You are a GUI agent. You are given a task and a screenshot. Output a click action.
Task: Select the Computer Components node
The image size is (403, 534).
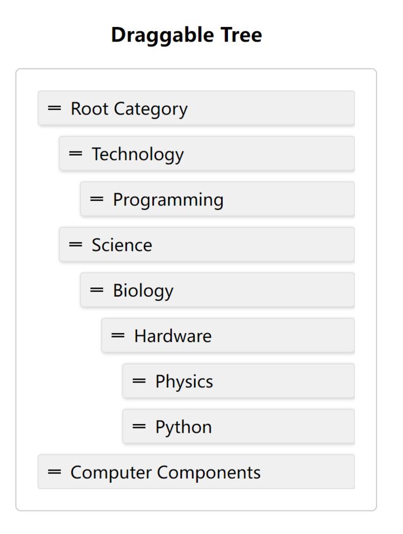pyautogui.click(x=165, y=472)
